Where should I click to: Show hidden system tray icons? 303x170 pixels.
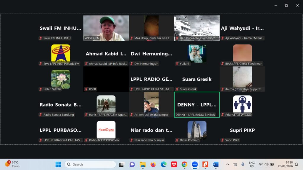(228, 164)
